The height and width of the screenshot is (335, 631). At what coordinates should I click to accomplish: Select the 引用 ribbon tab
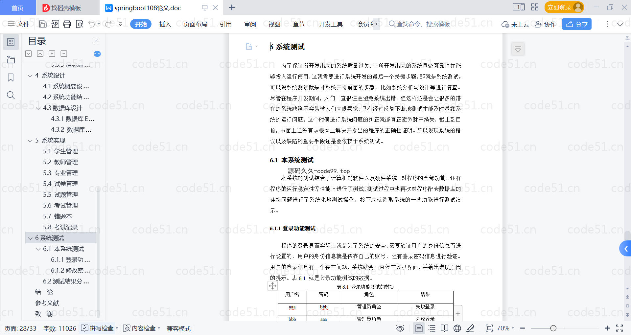tap(225, 24)
